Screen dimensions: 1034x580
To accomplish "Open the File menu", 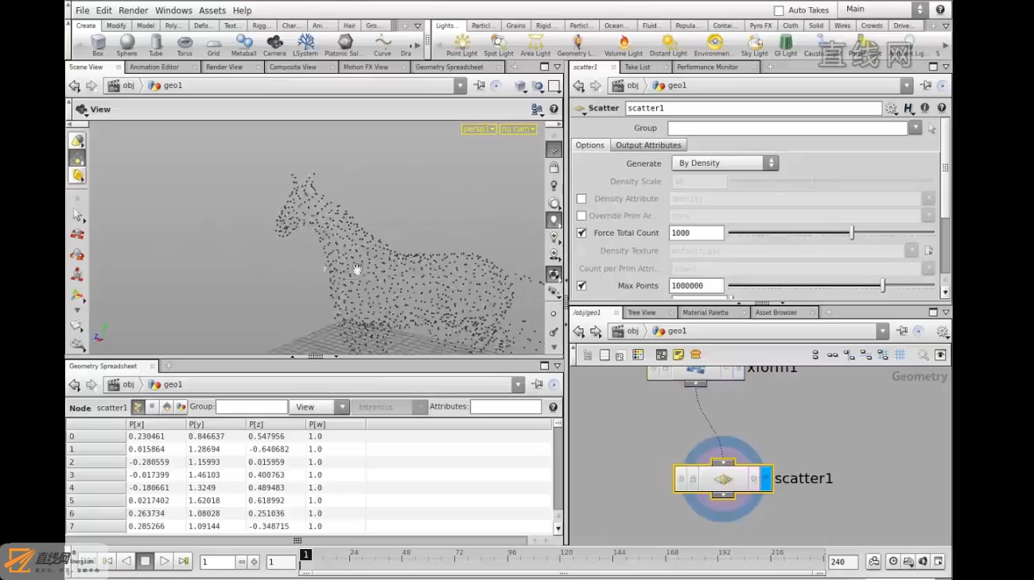I will click(x=83, y=10).
